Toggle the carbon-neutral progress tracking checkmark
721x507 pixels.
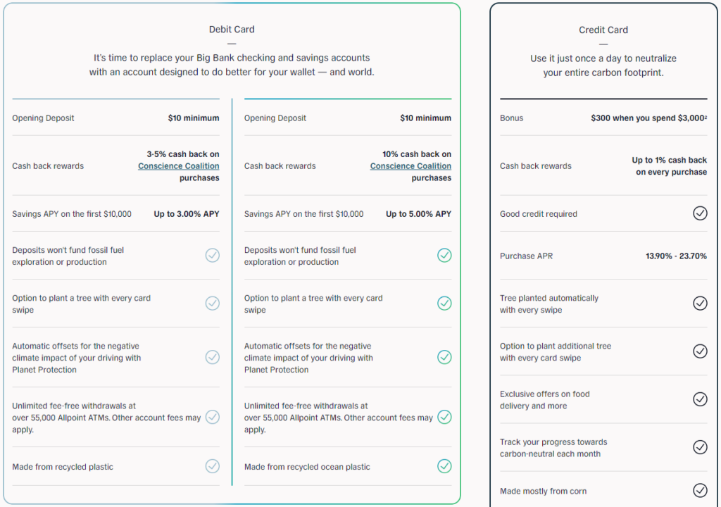[700, 446]
